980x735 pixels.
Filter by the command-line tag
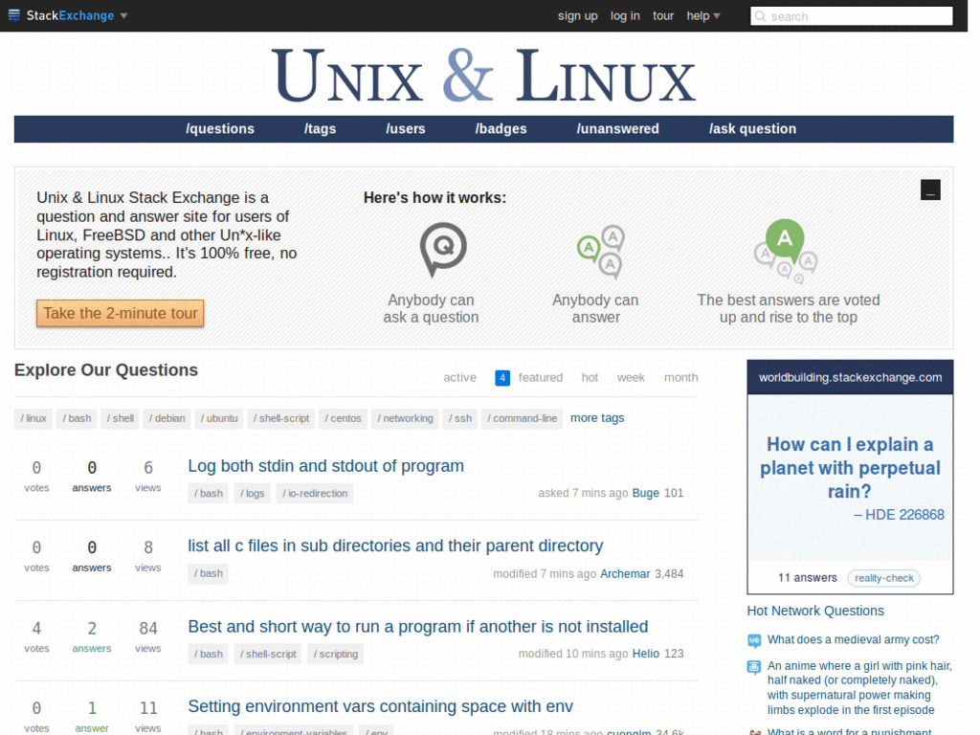tap(522, 418)
